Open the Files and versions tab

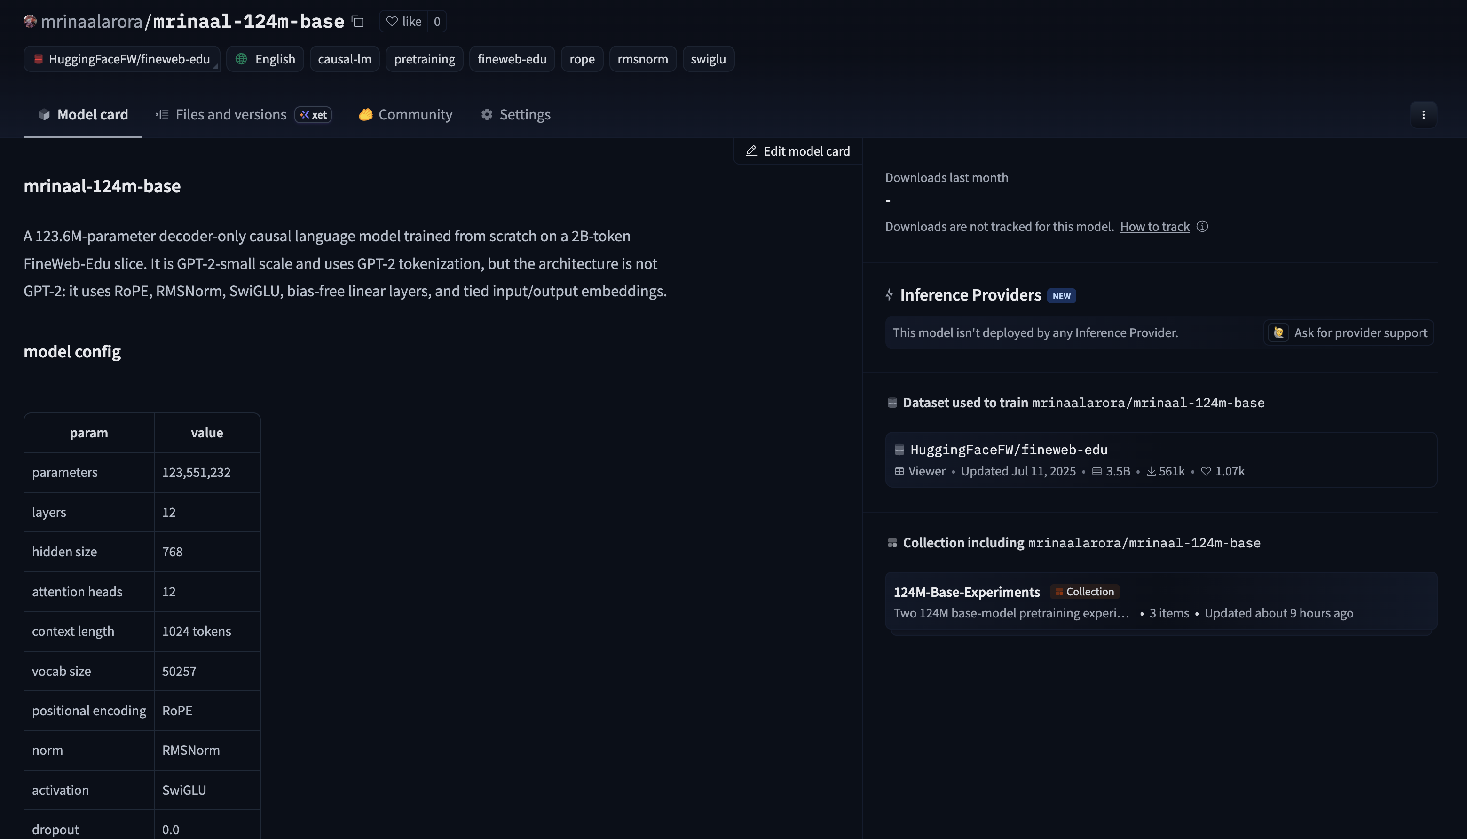coord(243,115)
